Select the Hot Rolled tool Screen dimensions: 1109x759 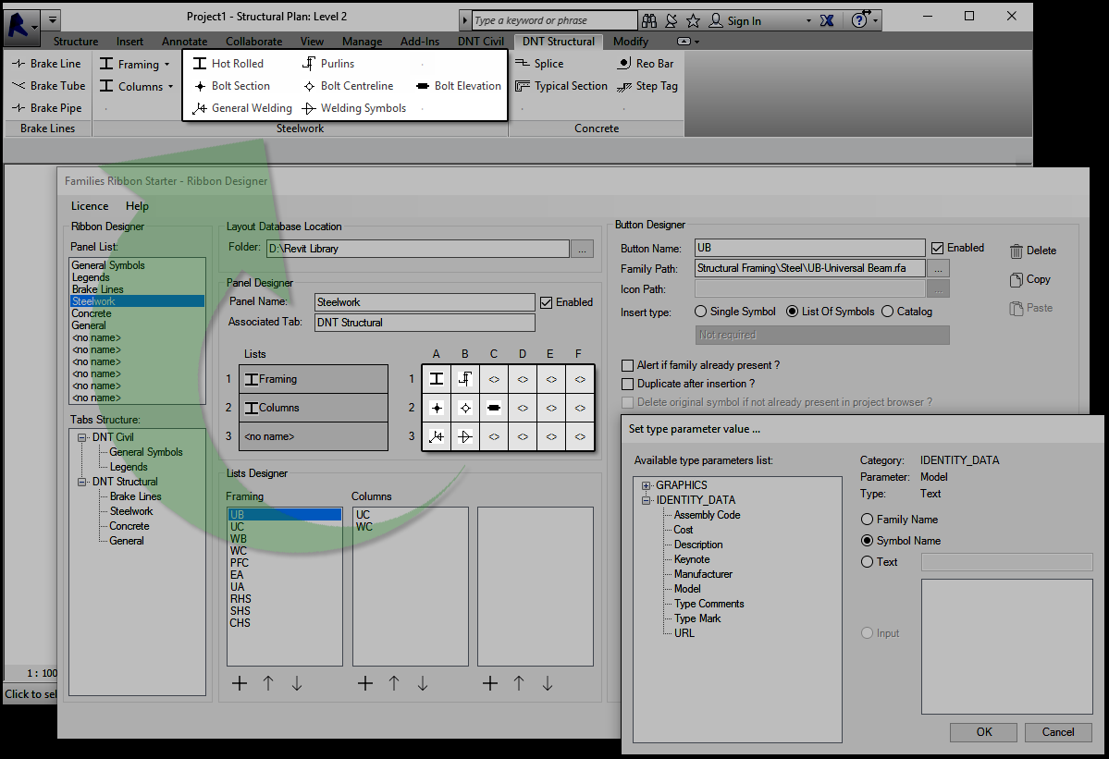click(x=231, y=63)
